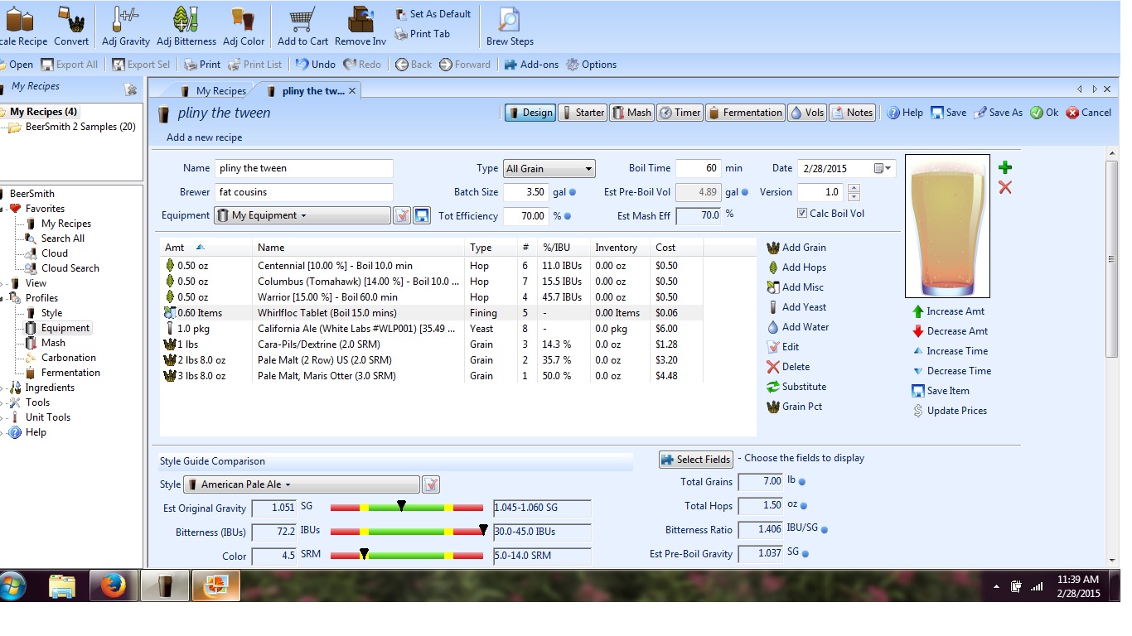This screenshot has width=1132, height=636.
Task: Click the Save button
Action: coord(949,113)
